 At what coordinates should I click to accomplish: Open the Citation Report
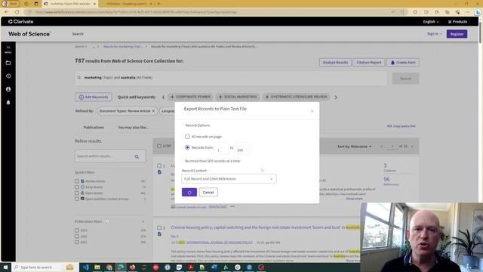369,62
